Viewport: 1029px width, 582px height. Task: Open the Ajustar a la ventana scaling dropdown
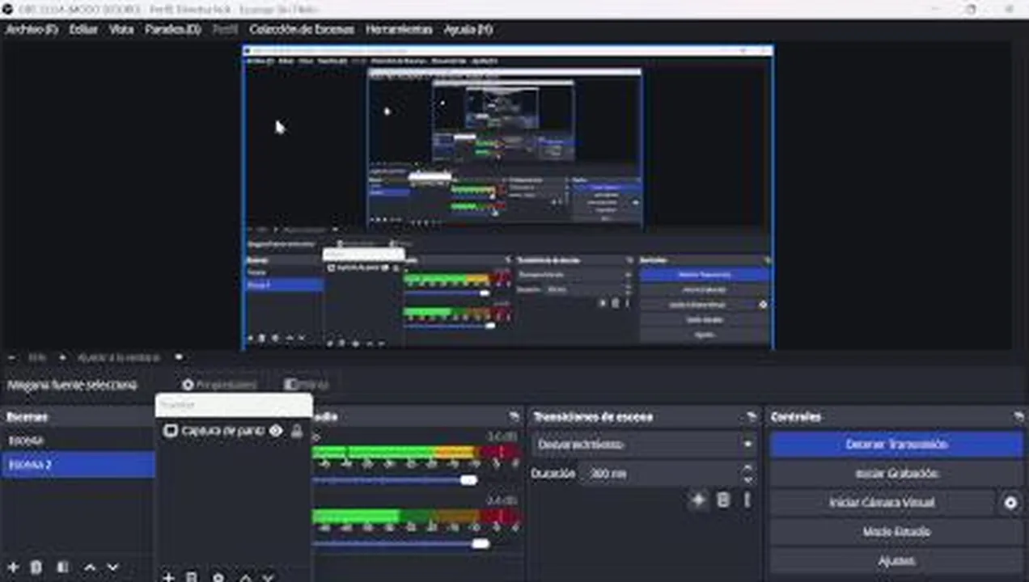[x=129, y=357]
